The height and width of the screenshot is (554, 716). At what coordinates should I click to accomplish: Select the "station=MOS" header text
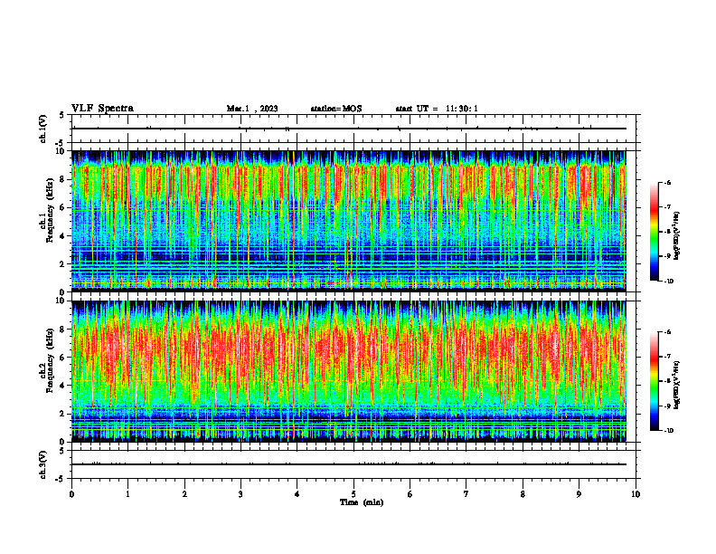[336, 109]
